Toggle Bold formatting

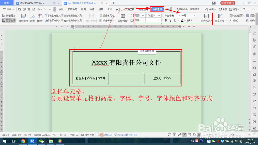point(166,20)
